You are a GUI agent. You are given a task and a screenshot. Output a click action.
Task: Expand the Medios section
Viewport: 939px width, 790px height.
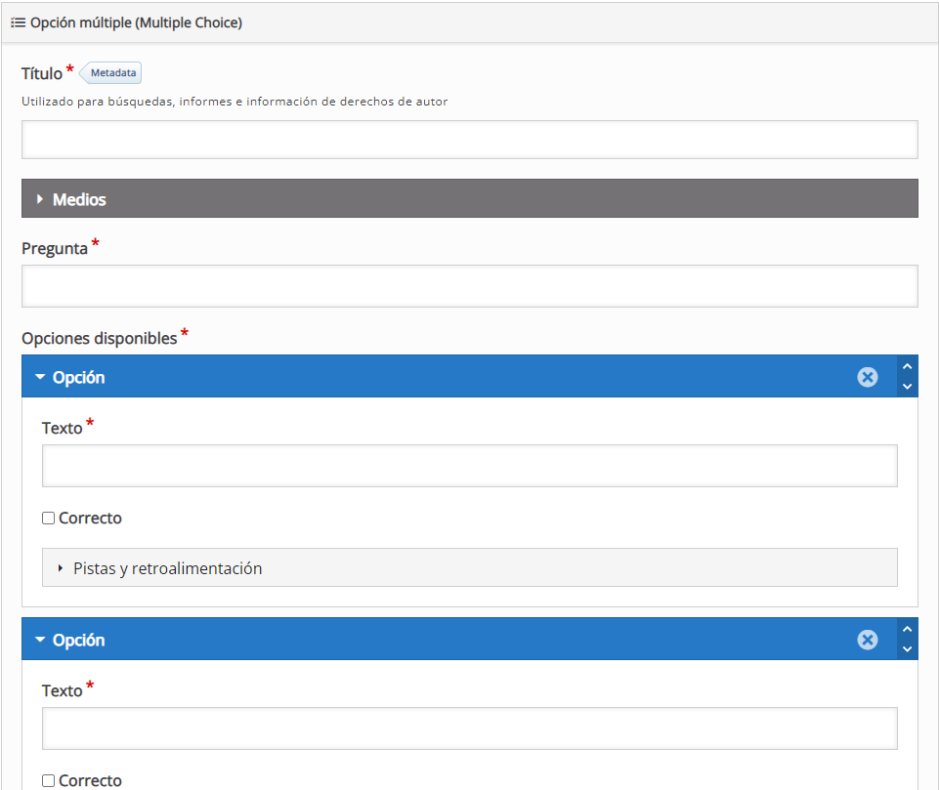coord(79,199)
